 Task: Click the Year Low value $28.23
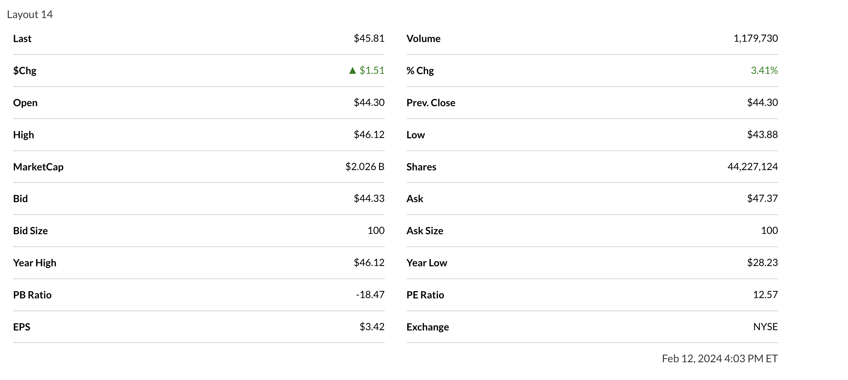click(762, 263)
